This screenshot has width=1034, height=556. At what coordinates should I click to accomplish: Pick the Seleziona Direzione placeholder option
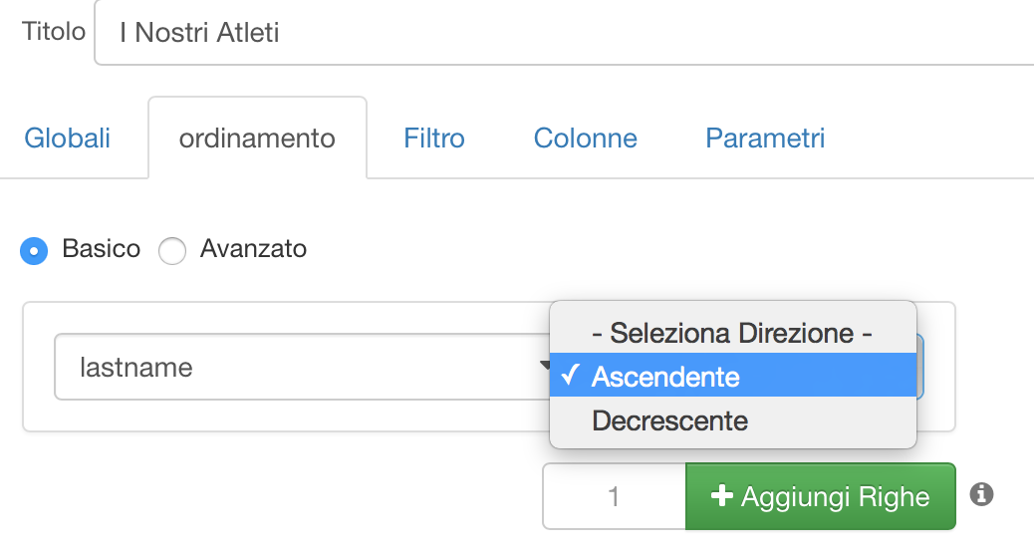point(732,333)
